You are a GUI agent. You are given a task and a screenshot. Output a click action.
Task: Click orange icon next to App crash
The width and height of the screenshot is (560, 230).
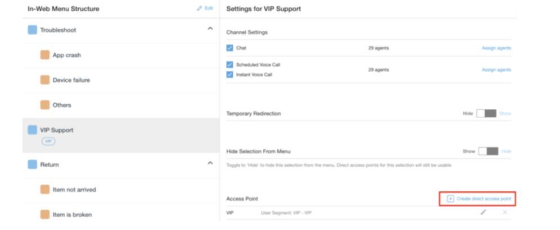[x=45, y=55]
